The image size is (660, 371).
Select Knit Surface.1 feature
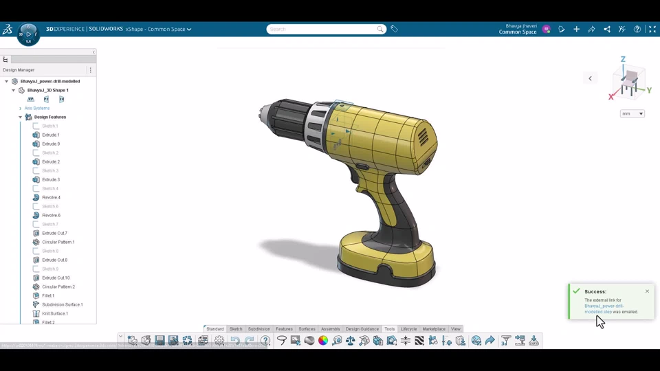pos(55,313)
